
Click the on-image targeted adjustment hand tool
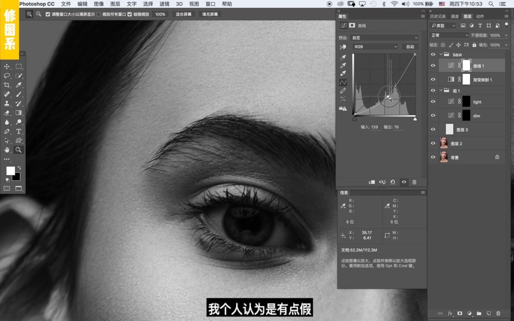point(343,47)
